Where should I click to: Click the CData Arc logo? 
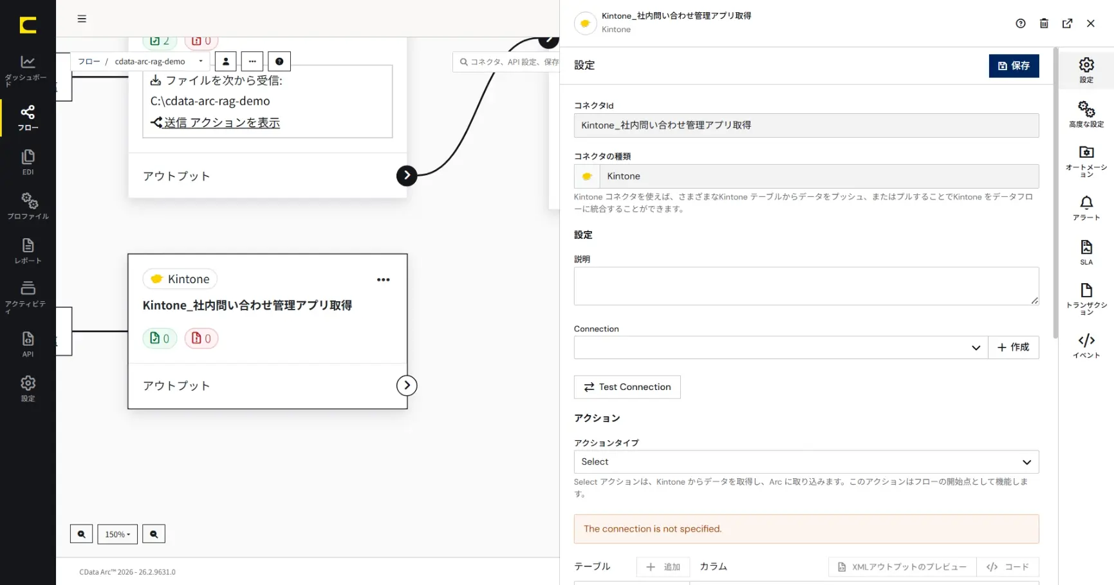(28, 25)
